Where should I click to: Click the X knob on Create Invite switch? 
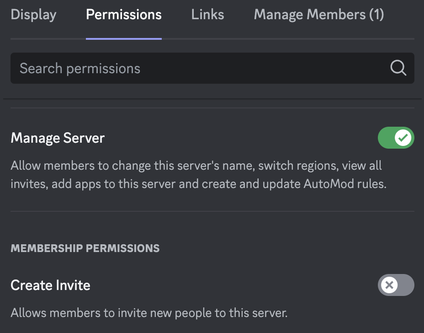[389, 285]
